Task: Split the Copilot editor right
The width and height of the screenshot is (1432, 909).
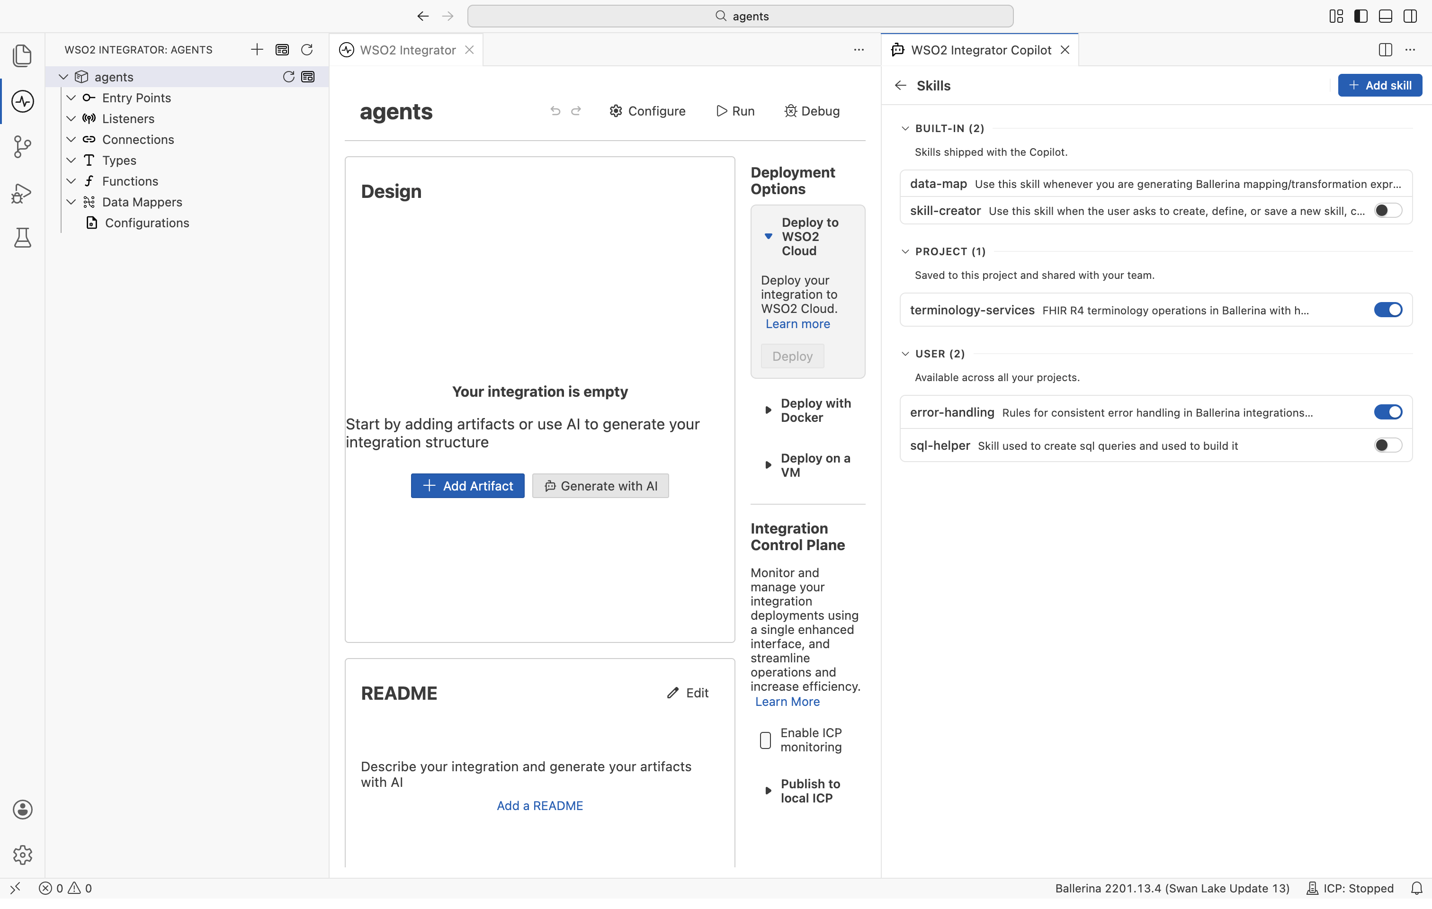Action: pyautogui.click(x=1385, y=49)
